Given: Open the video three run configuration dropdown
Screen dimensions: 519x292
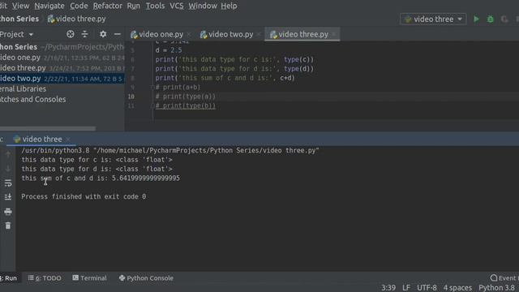Looking at the screenshot, I should (x=433, y=19).
